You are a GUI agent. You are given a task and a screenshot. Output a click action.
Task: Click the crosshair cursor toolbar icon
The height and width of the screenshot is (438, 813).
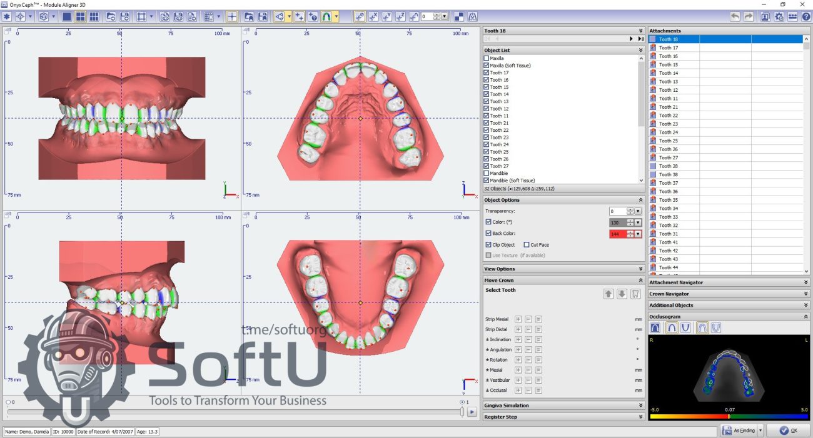coord(232,17)
